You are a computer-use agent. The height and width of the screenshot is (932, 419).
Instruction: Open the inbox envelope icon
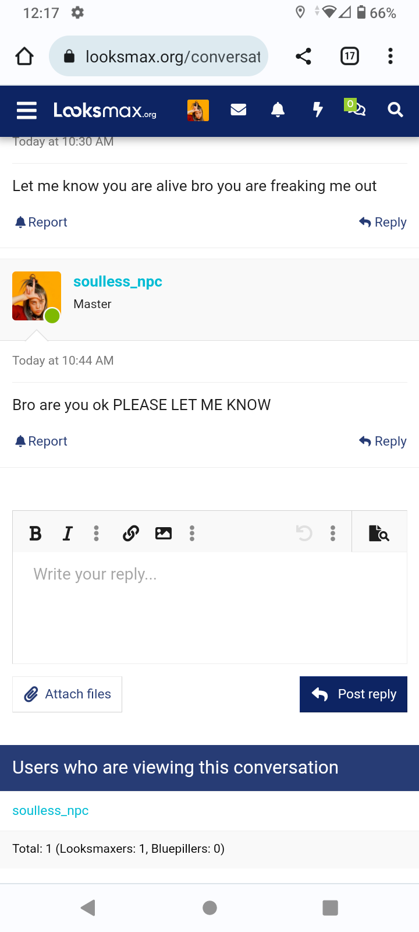239,110
